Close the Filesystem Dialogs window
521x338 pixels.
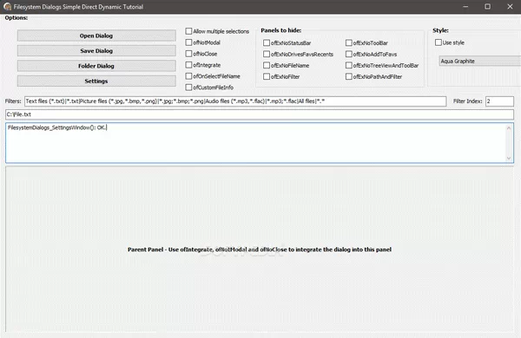(510, 7)
